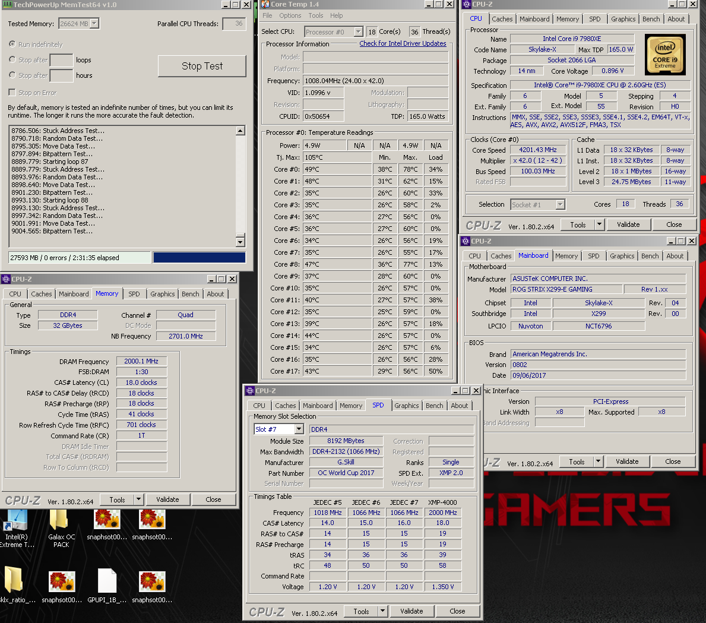Click CPU-Z SPD window title icon
This screenshot has width=706, height=623.
[x=250, y=391]
